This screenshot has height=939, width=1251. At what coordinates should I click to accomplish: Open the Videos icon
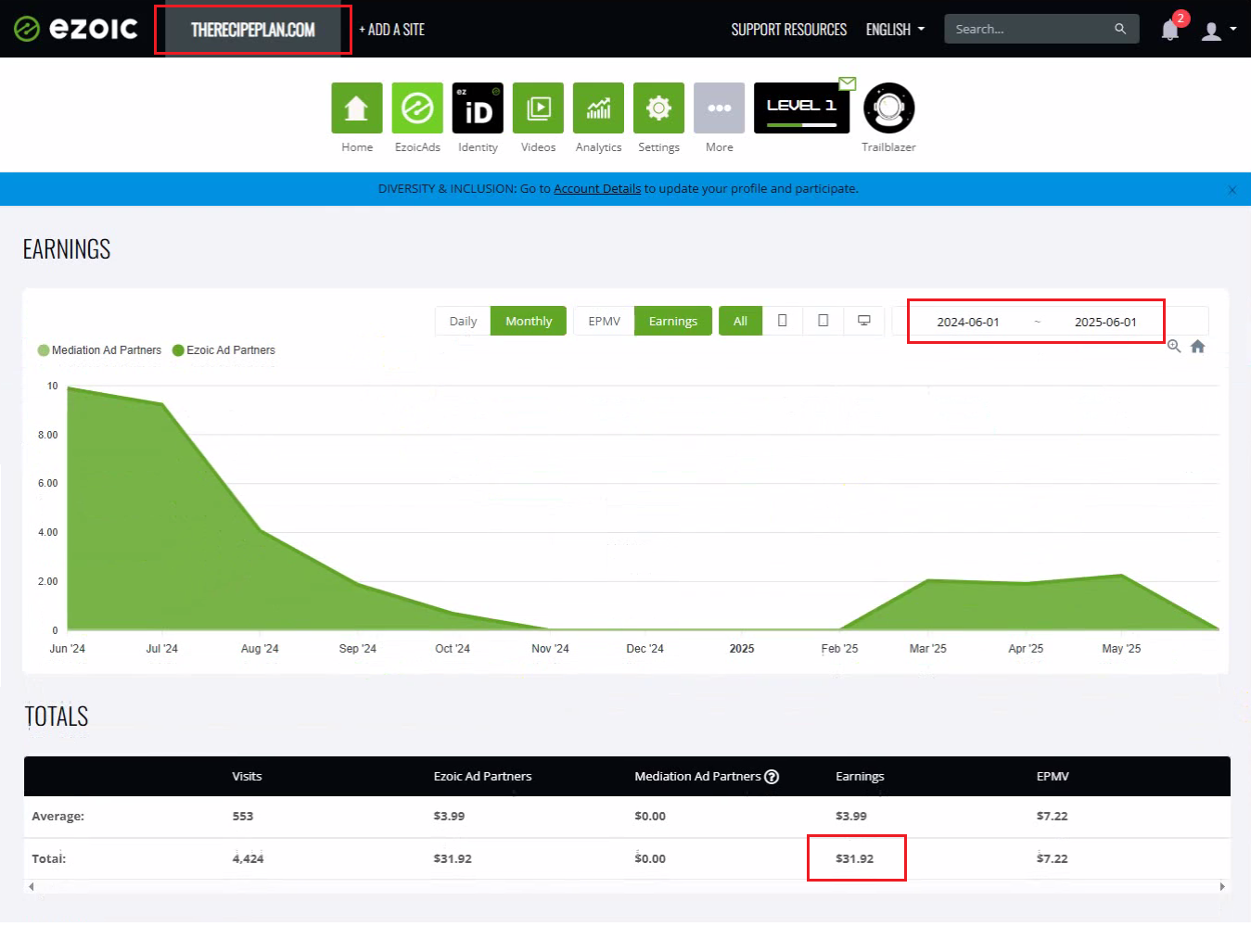pos(538,108)
